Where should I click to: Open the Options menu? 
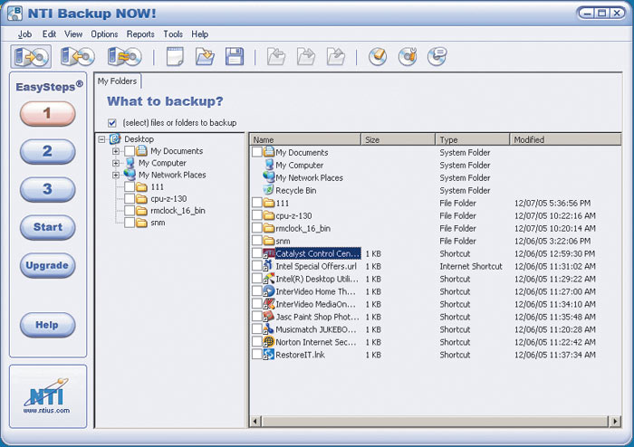[104, 34]
